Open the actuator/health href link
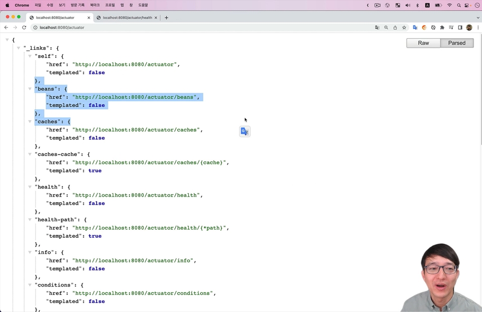482x312 pixels. [x=136, y=195]
